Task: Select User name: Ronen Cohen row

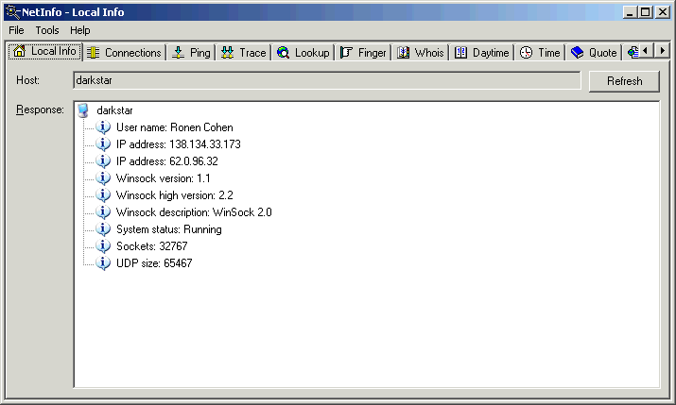Action: 175,127
